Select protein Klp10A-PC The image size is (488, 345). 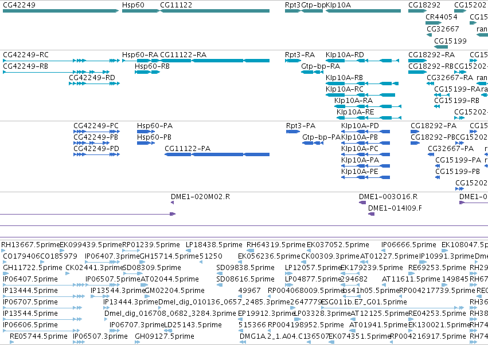coord(365,154)
